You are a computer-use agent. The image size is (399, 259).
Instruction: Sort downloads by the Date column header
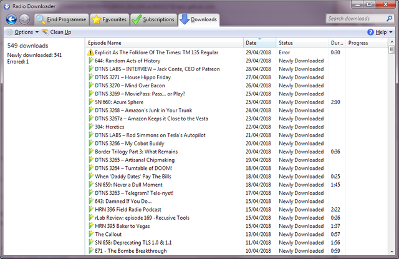(x=259, y=43)
